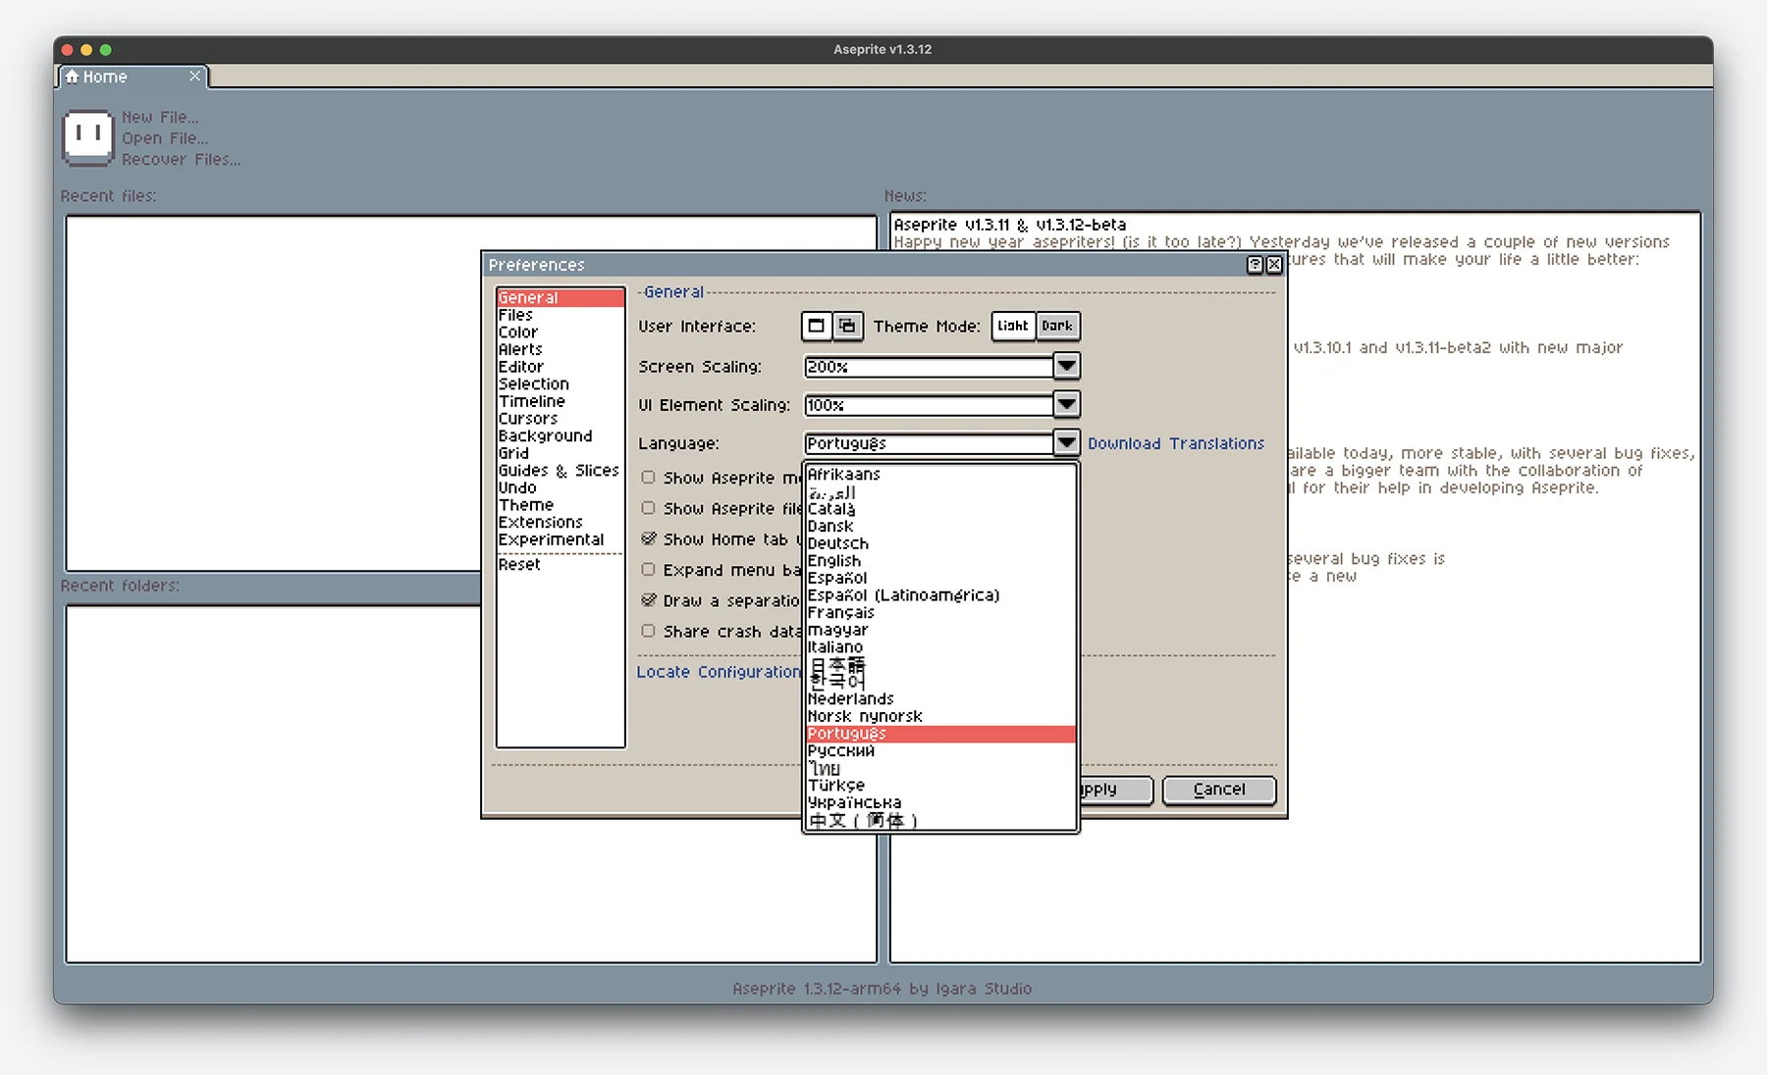Click the Screen Scaling 200% field
Viewport: 1767px width, 1075px height.
click(x=929, y=366)
